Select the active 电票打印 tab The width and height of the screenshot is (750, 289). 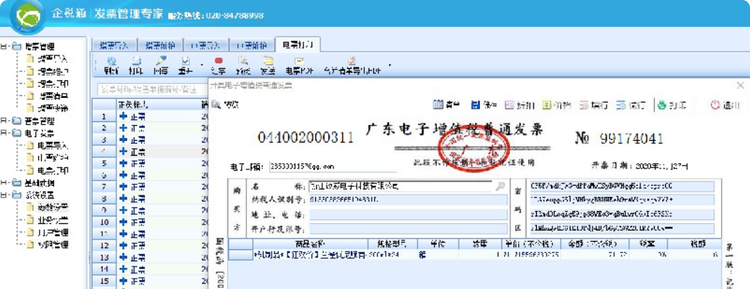pyautogui.click(x=297, y=45)
